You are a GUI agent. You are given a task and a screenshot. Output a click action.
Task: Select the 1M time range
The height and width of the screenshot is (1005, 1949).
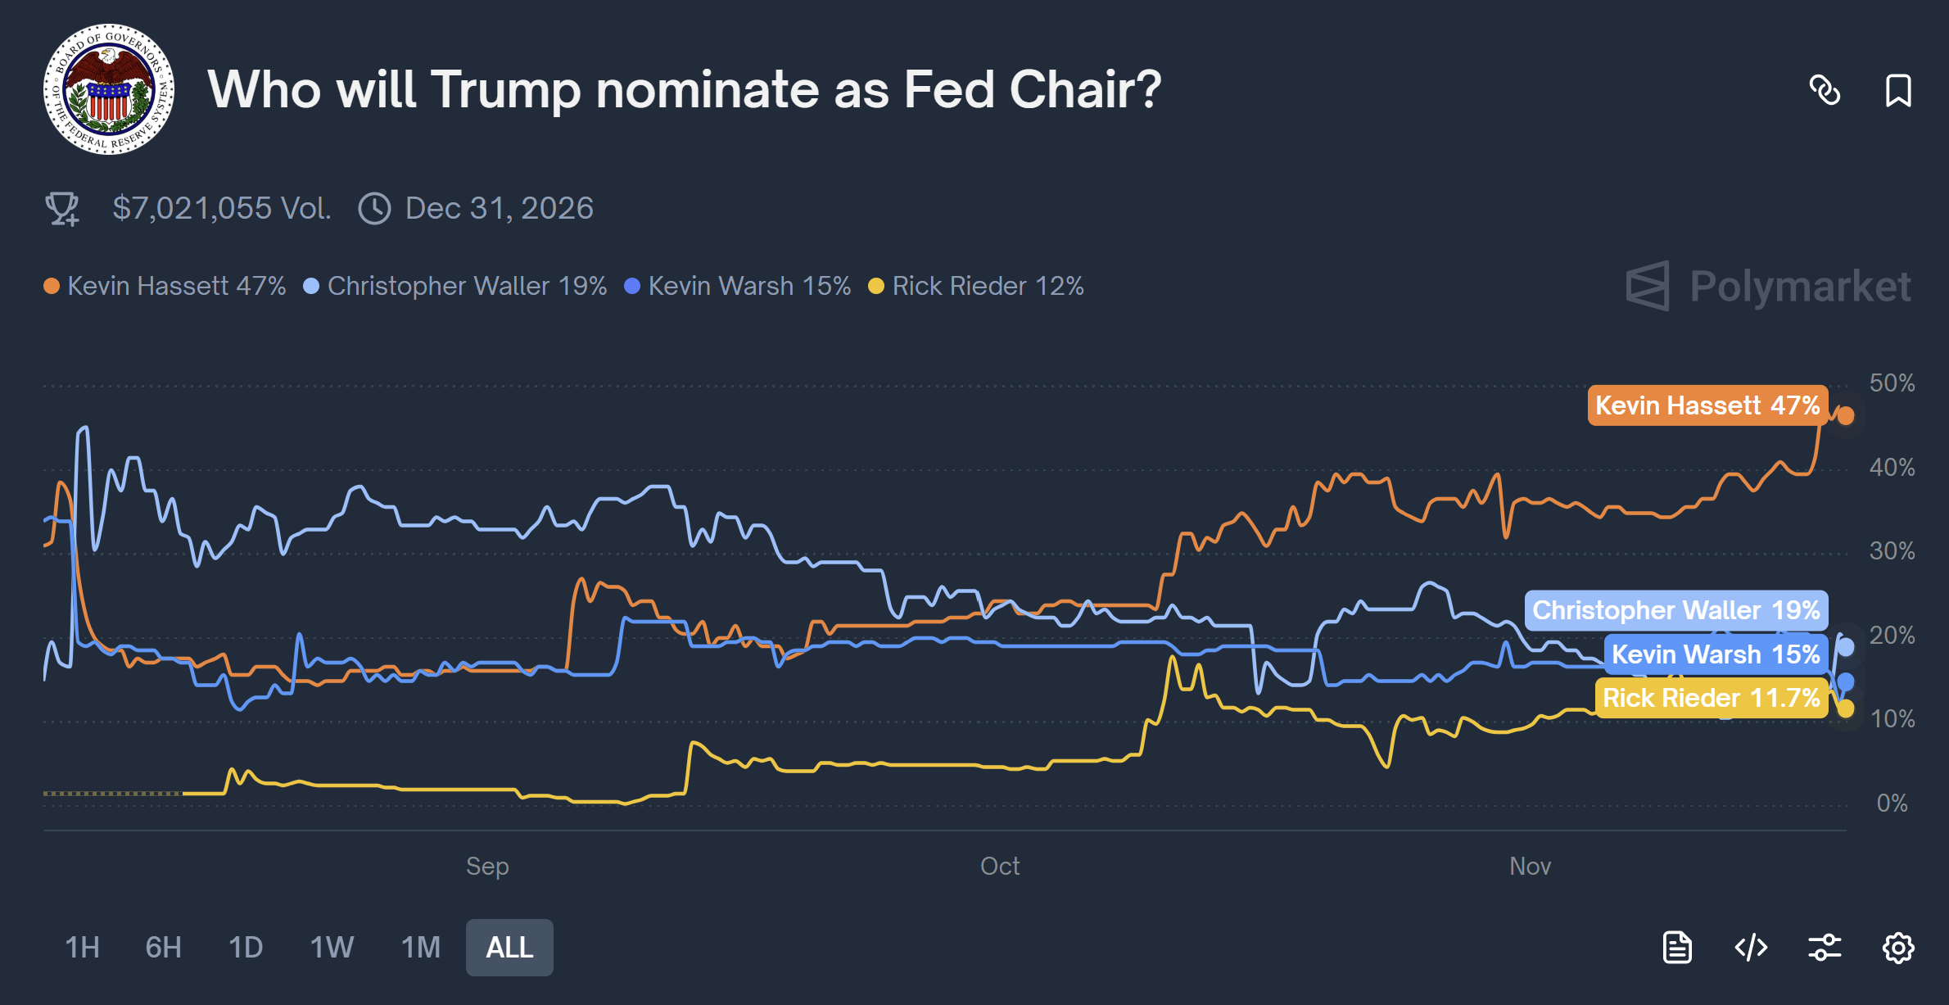(421, 948)
